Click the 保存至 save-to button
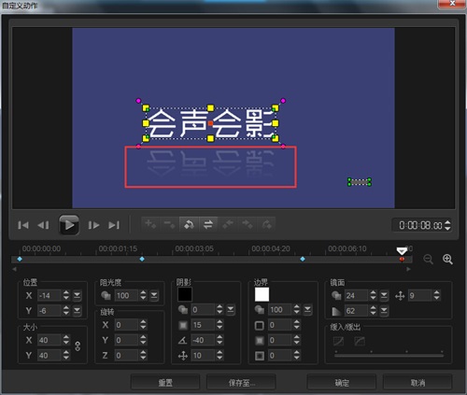This screenshot has width=467, height=395. [241, 383]
